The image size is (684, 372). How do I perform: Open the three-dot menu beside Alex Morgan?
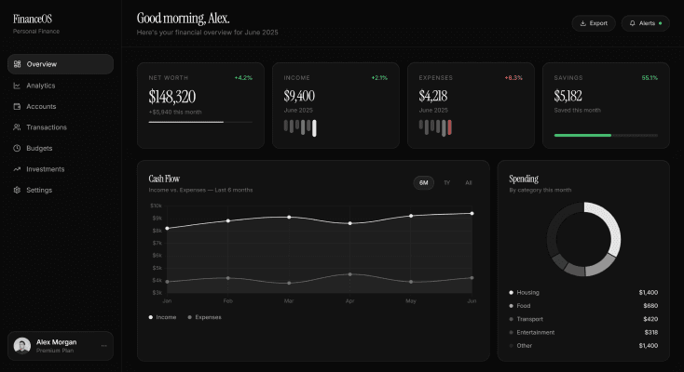click(103, 346)
